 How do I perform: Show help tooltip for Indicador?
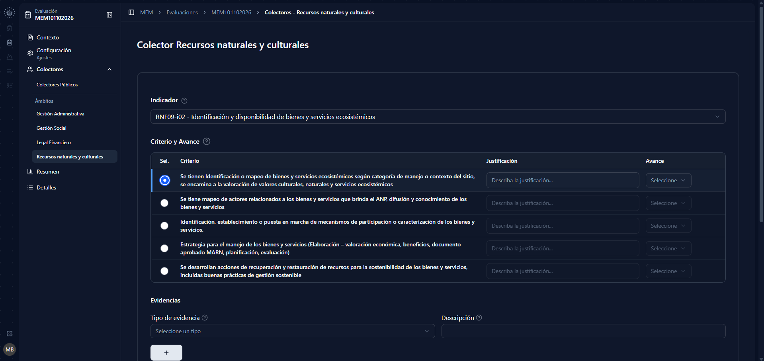coord(184,101)
